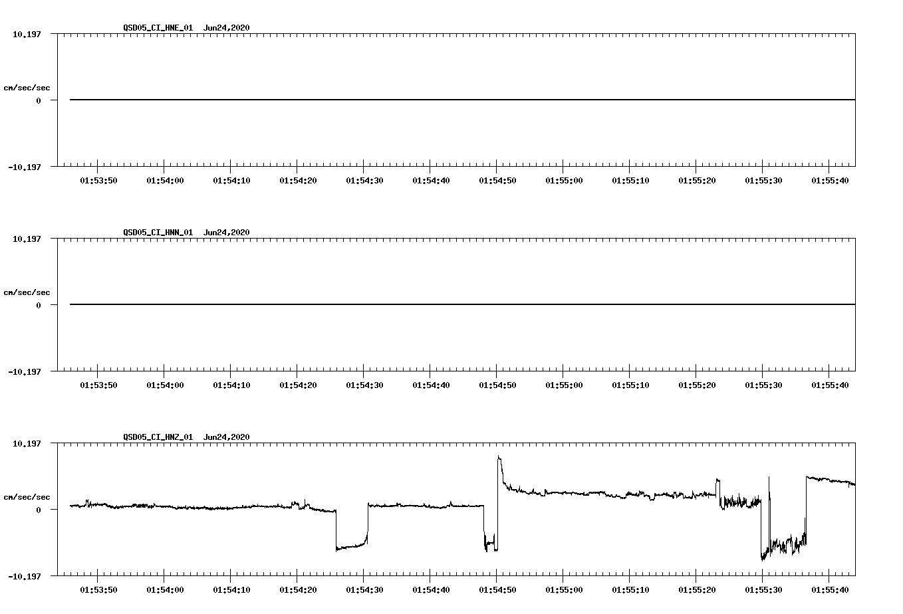This screenshot has height=614, width=903.
Task: Click the flat HNN trace line
Action: click(x=462, y=304)
